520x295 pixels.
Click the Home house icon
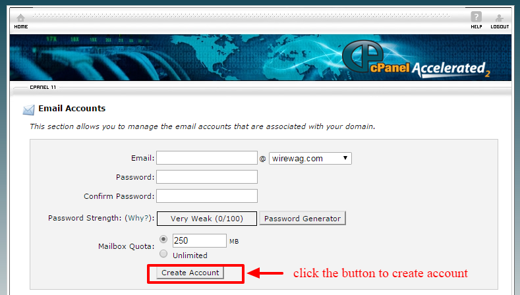coord(21,18)
